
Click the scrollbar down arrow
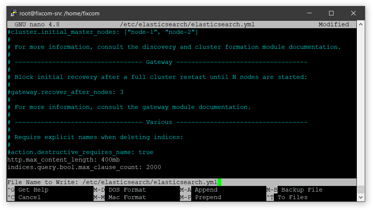361,197
